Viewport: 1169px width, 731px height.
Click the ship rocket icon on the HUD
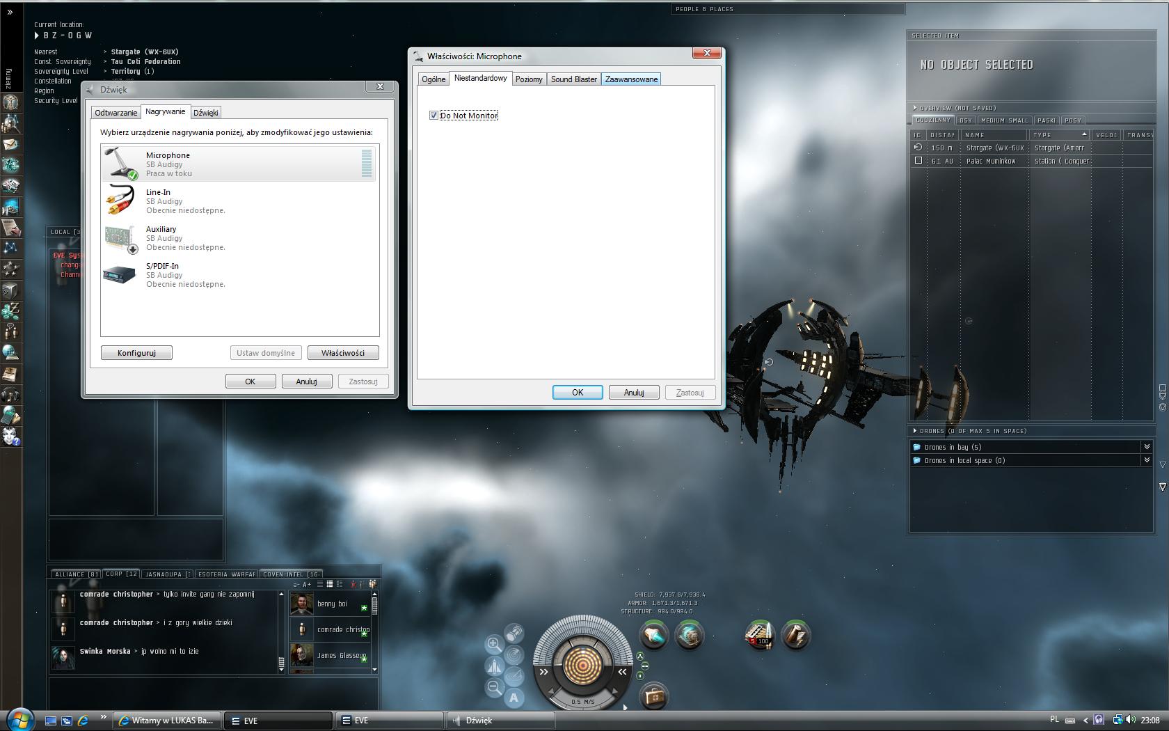coord(494,666)
